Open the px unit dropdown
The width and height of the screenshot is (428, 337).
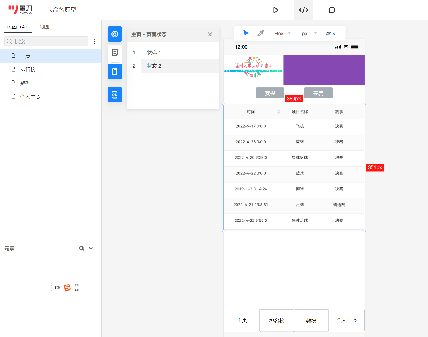309,34
